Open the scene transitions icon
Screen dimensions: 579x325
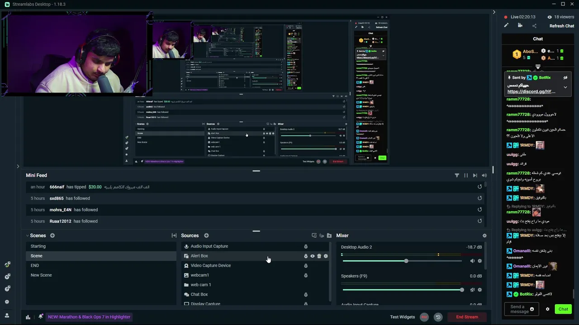click(x=174, y=236)
